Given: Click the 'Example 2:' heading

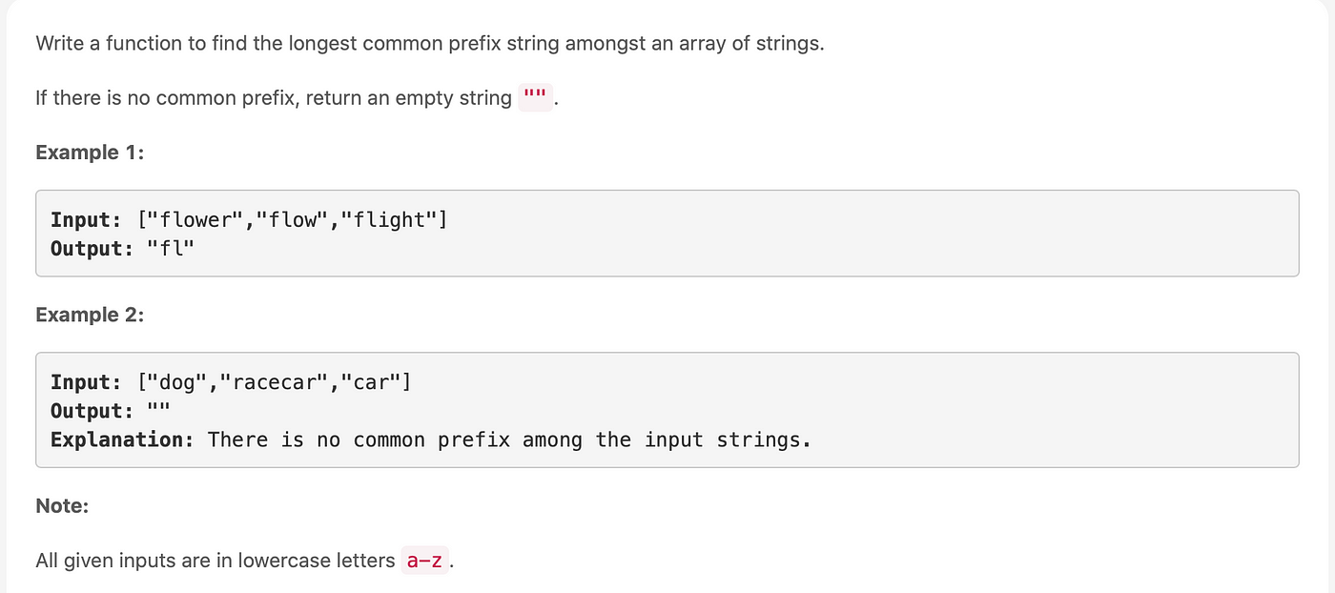Looking at the screenshot, I should pyautogui.click(x=90, y=314).
